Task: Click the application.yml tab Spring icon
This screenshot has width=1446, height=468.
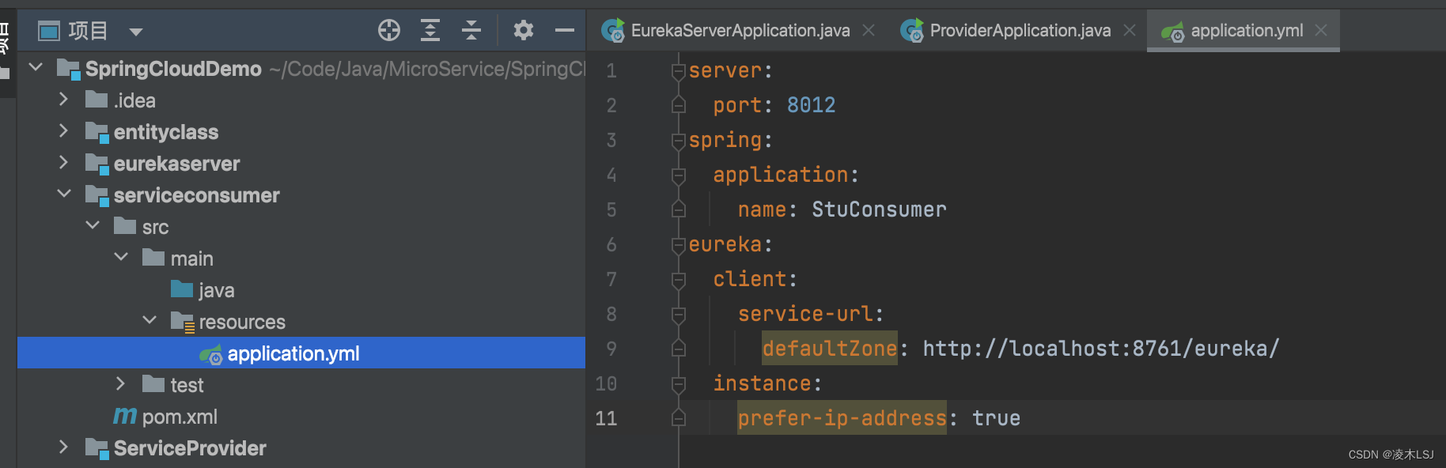Action: [x=1172, y=32]
